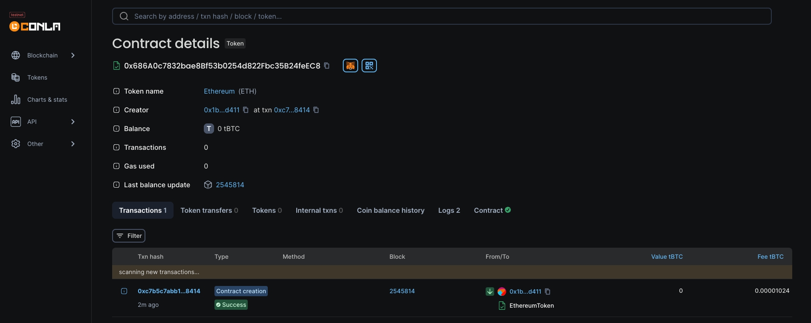Click the block cube icon beside 2545814
This screenshot has height=323, width=811.
(x=208, y=185)
